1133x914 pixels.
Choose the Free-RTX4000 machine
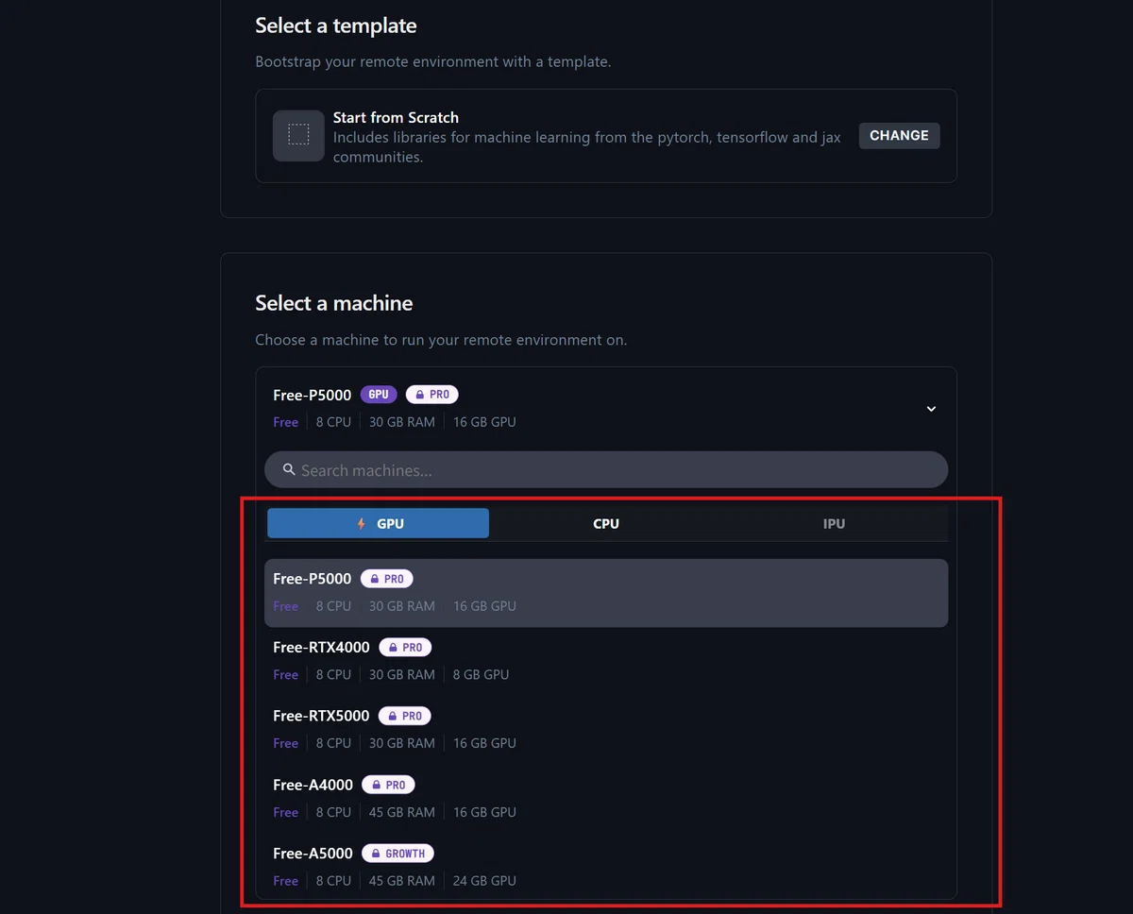[606, 661]
